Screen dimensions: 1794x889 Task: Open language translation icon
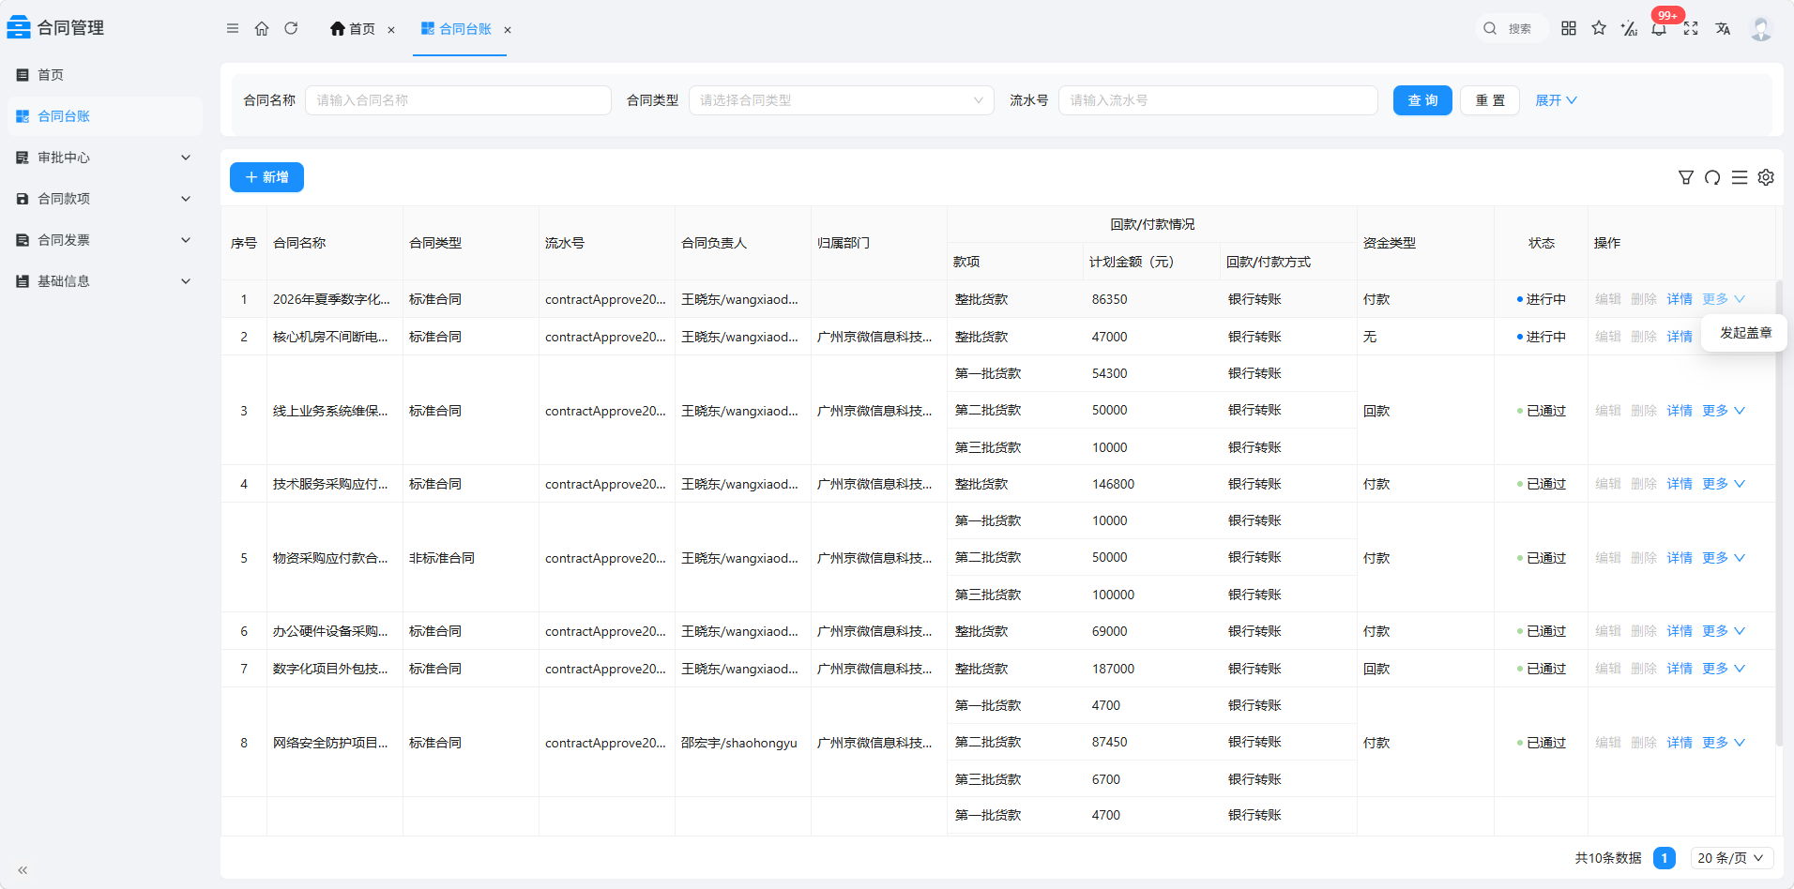pos(1723,28)
